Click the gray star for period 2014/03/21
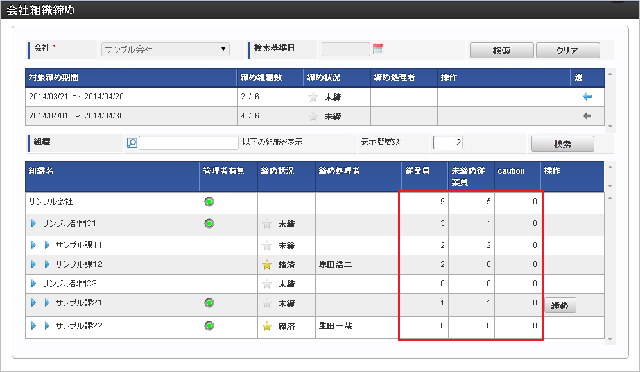 pos(313,97)
